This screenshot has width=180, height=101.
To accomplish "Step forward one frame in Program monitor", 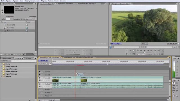I will tap(148, 50).
